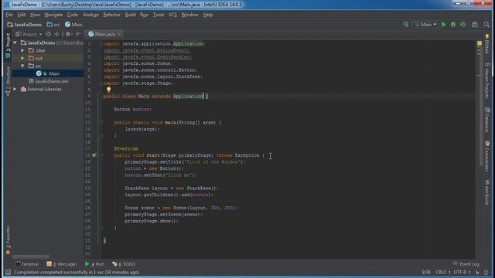Open the Terminal tool window
Screen dimensions: 495x278
tap(27, 264)
